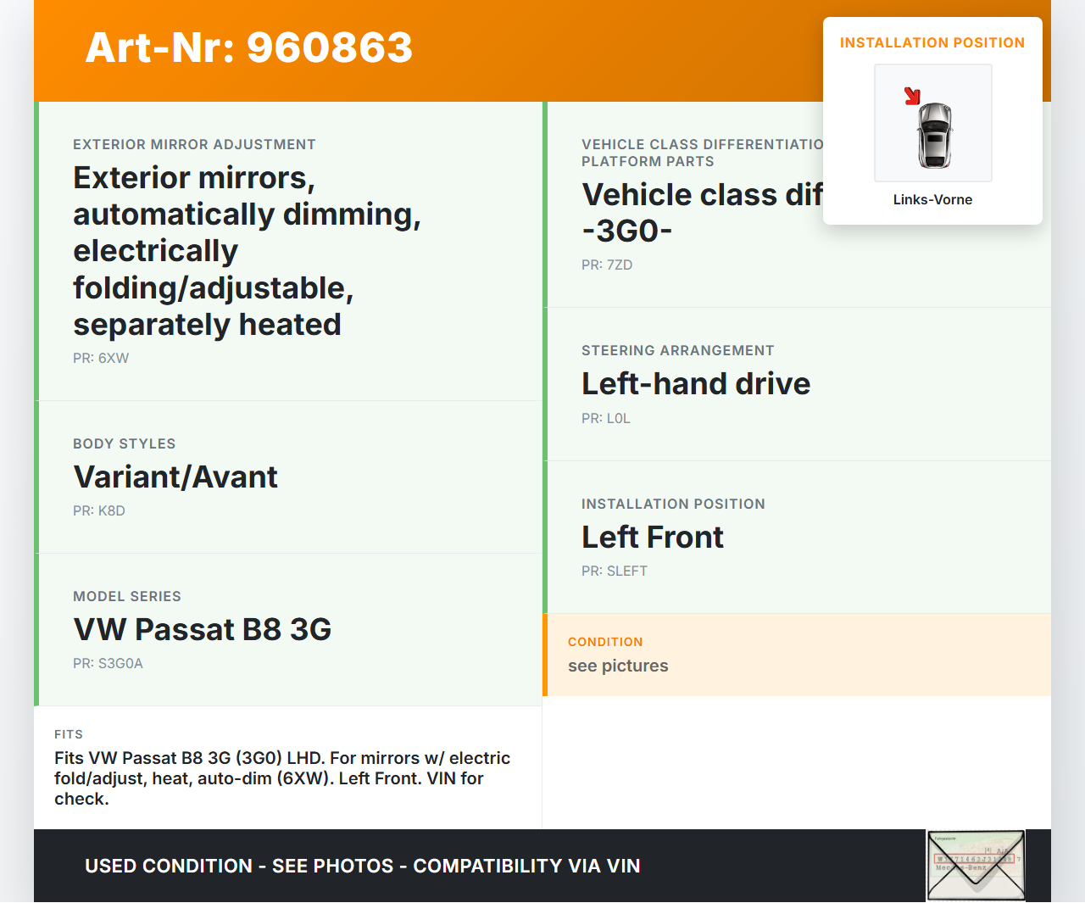Select the VW Passat B8 3G entry
Viewport: 1085px width, 903px height.
coord(203,630)
